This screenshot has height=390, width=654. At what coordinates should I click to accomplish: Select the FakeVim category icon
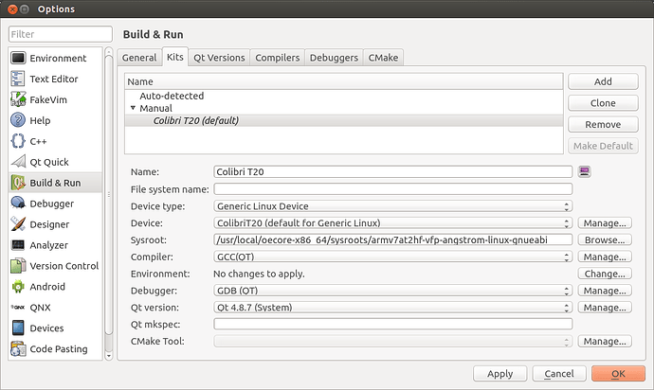[x=18, y=99]
